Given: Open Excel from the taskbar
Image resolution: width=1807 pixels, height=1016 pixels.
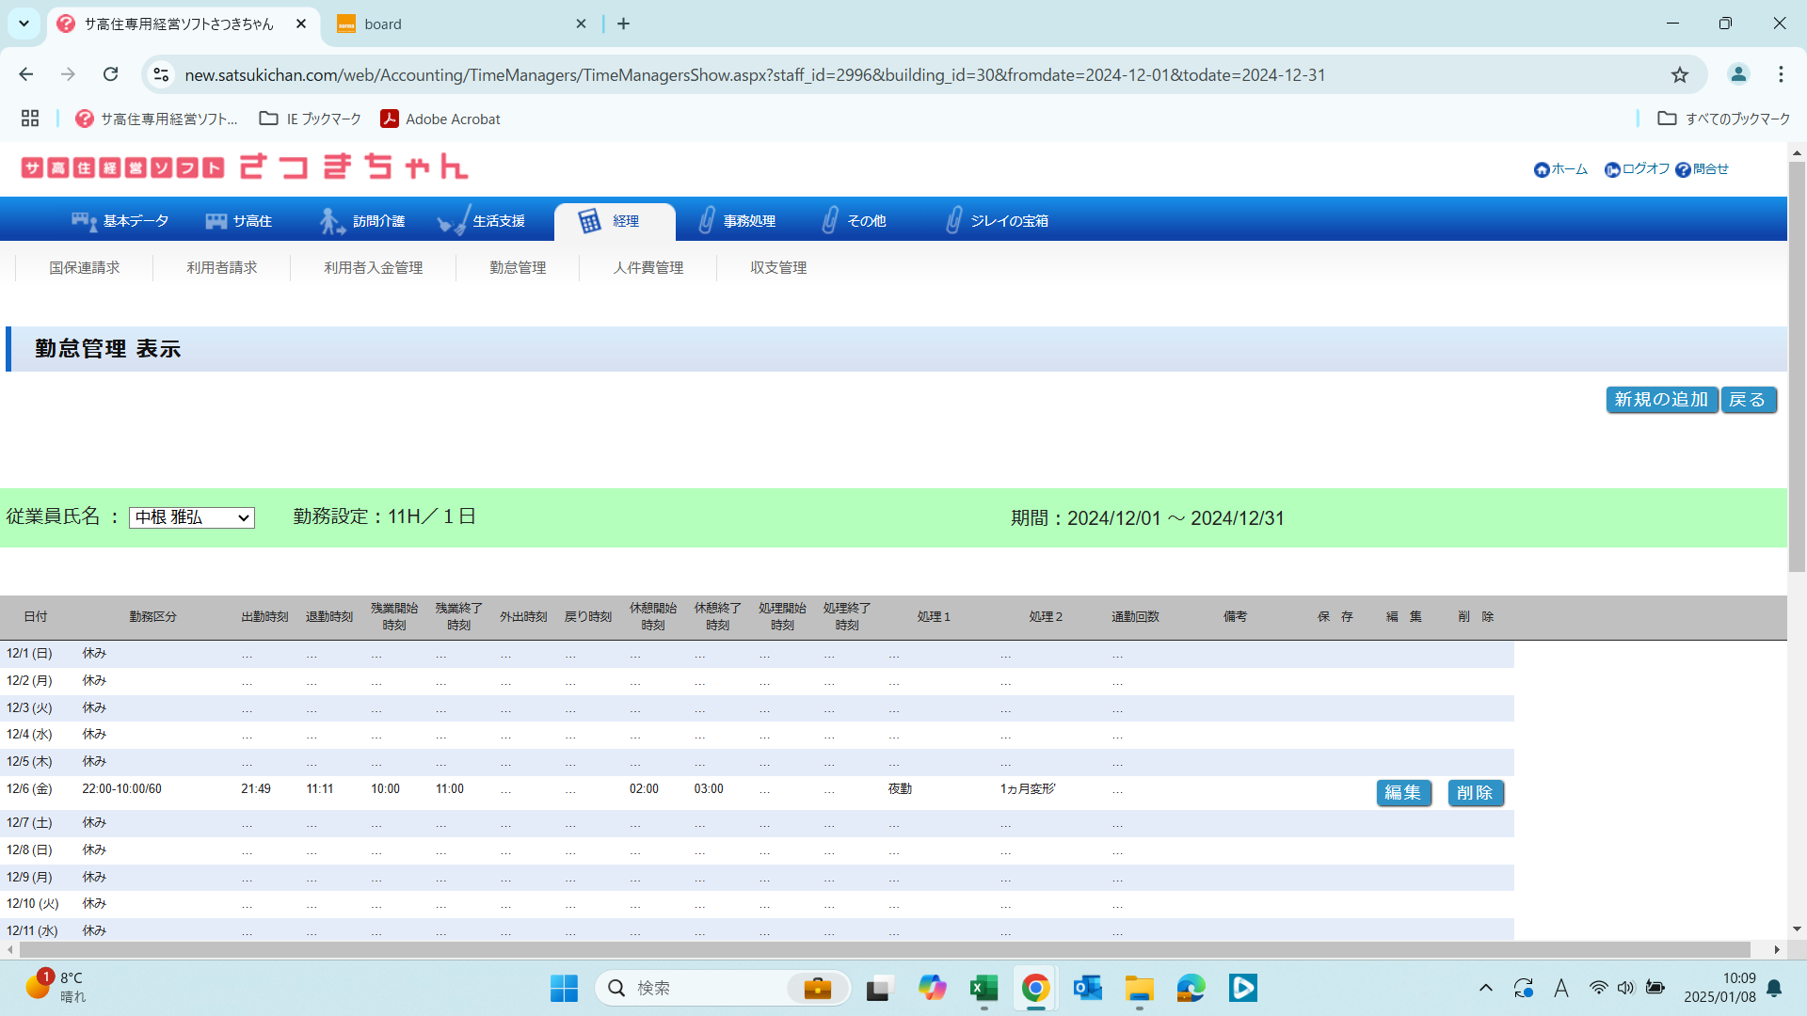Looking at the screenshot, I should tap(983, 988).
